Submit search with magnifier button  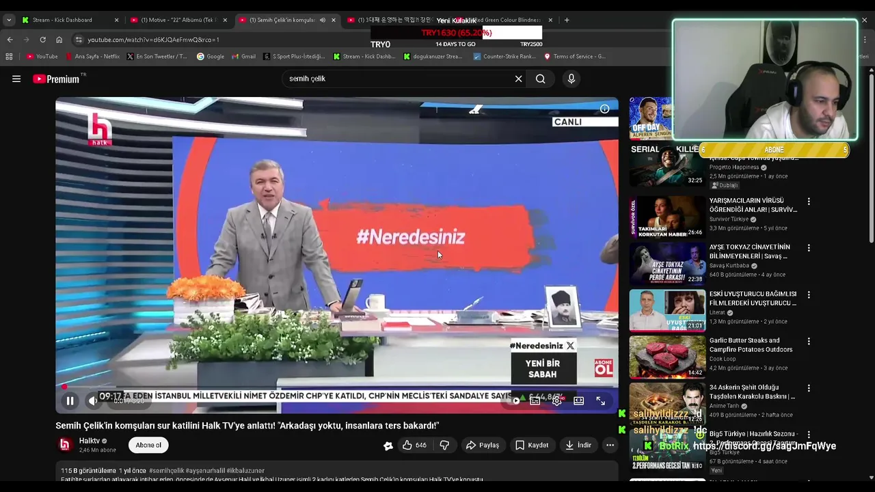click(x=540, y=79)
